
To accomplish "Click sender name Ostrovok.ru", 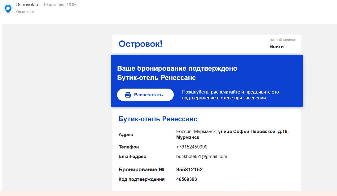I will pyautogui.click(x=28, y=5).
